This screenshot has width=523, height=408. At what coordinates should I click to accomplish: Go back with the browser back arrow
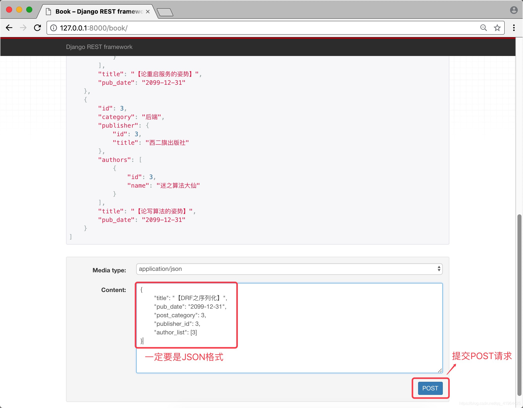(x=9, y=28)
